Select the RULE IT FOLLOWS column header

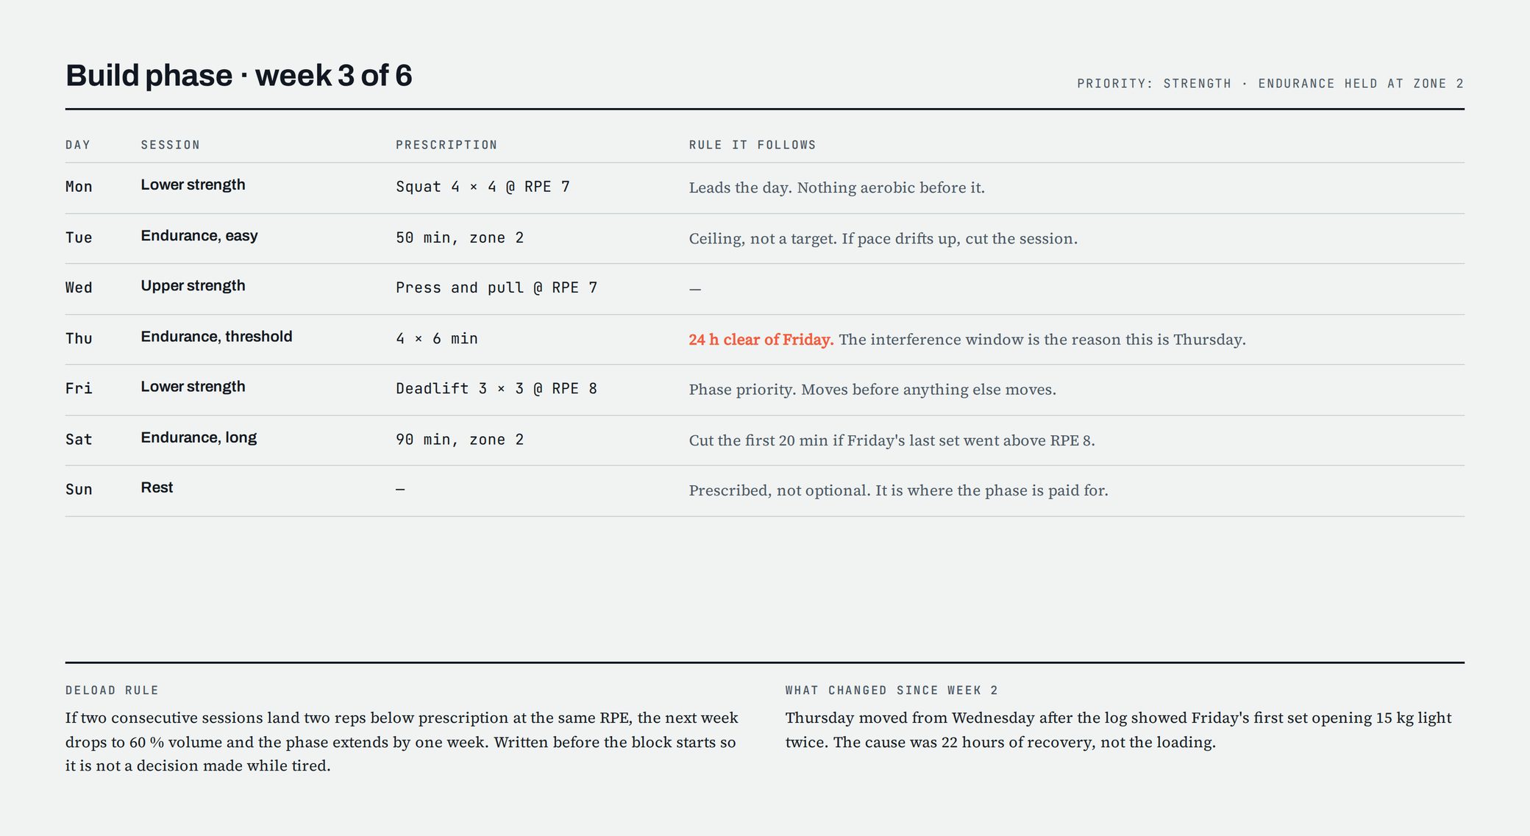click(x=752, y=145)
